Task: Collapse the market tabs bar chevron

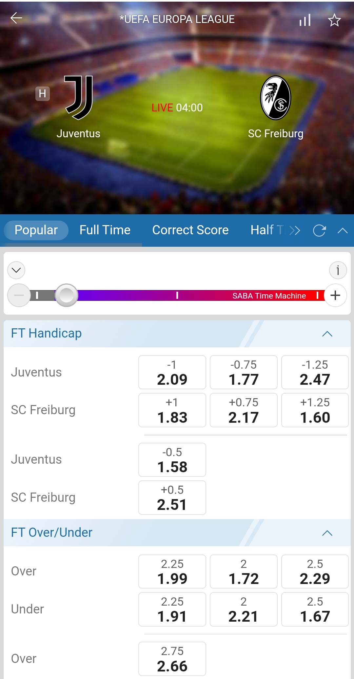Action: (x=343, y=231)
